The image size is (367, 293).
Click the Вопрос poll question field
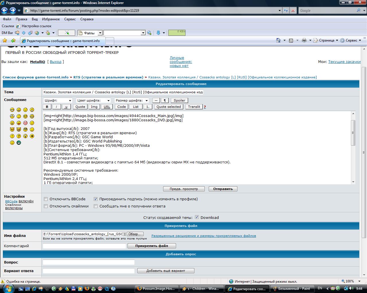(x=89, y=262)
